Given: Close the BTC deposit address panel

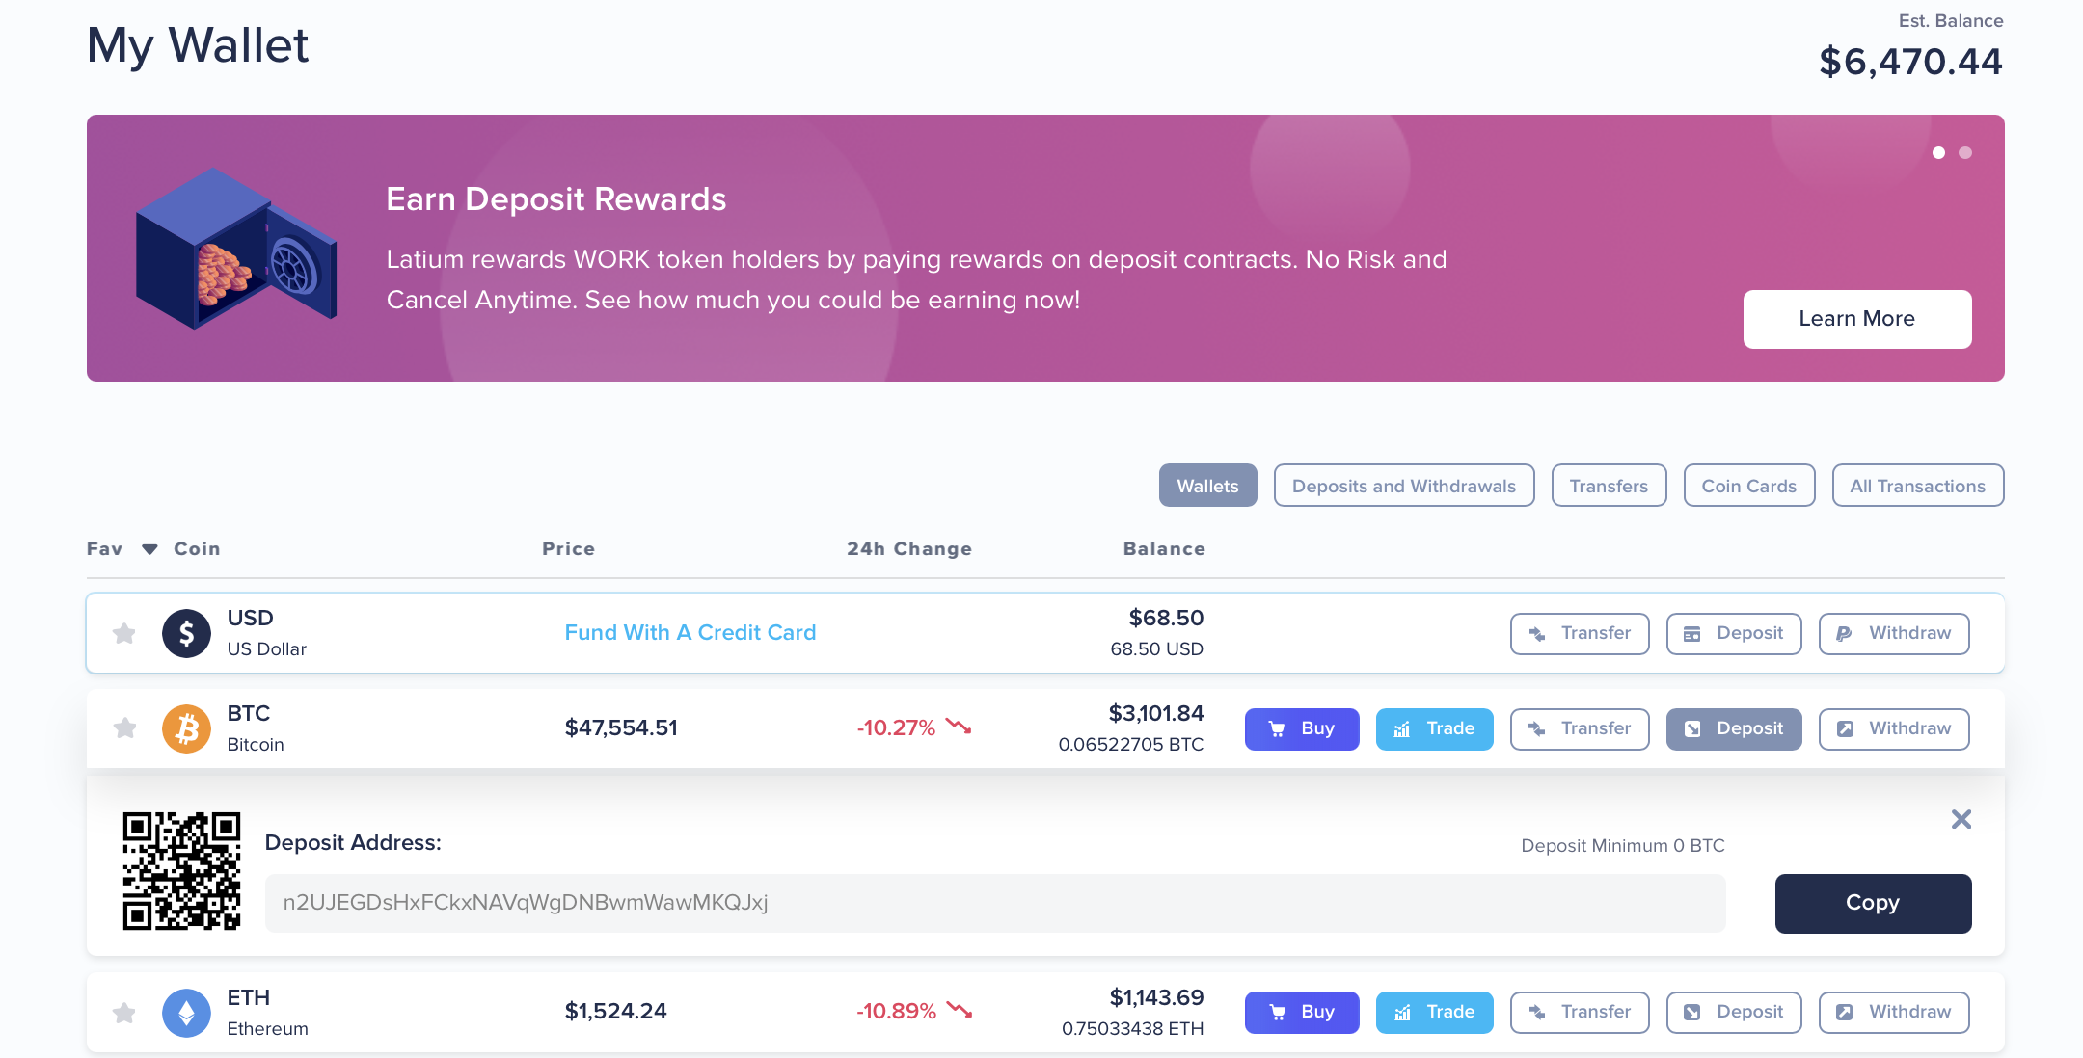Looking at the screenshot, I should point(1961,819).
